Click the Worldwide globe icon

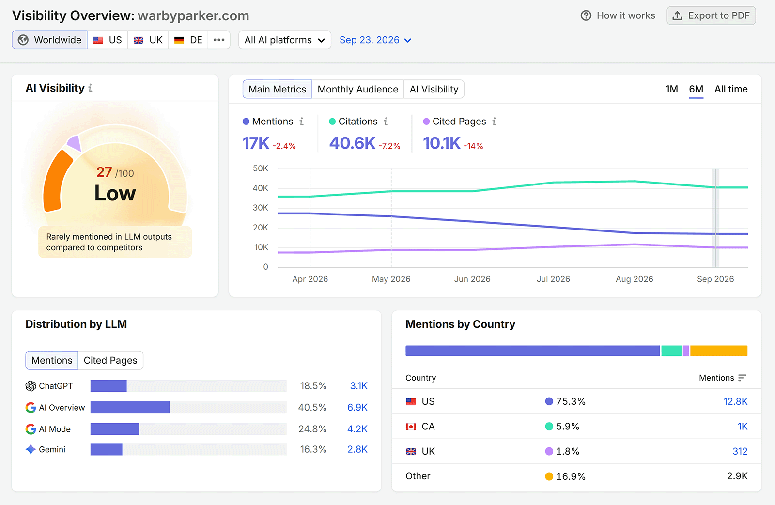(23, 40)
